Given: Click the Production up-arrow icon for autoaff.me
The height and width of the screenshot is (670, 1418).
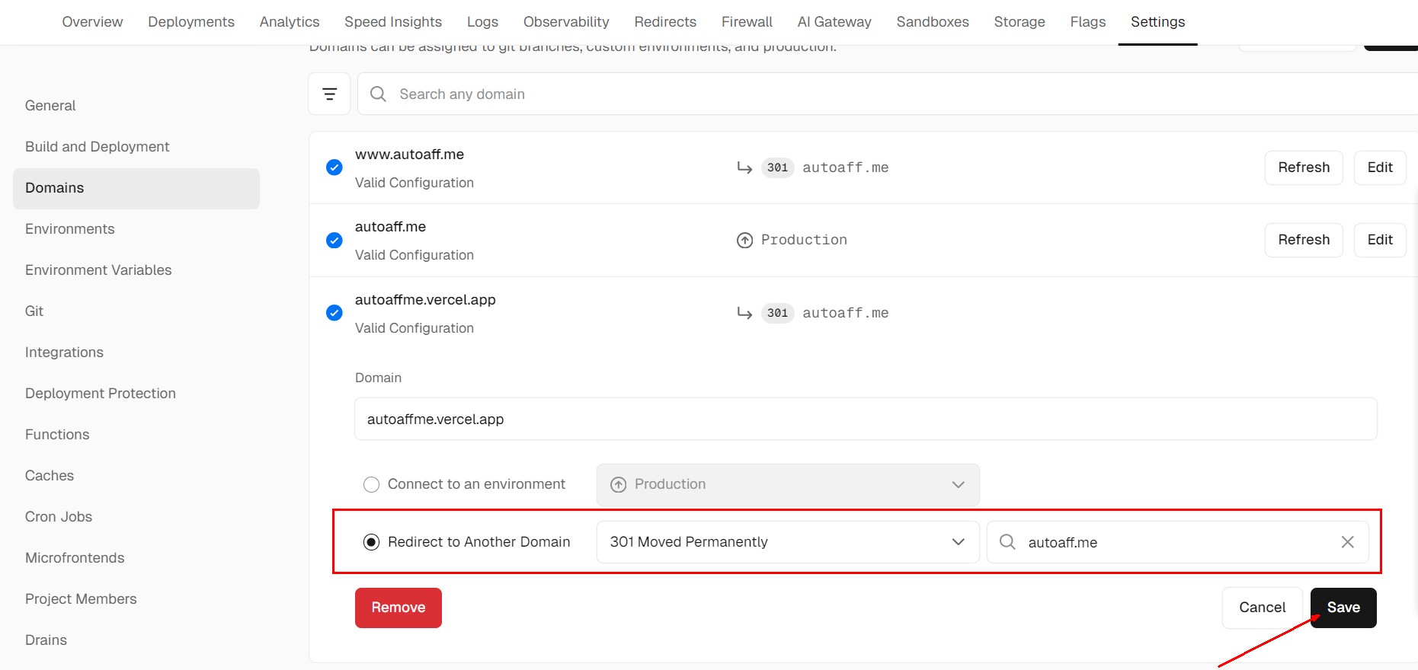Looking at the screenshot, I should click(744, 241).
